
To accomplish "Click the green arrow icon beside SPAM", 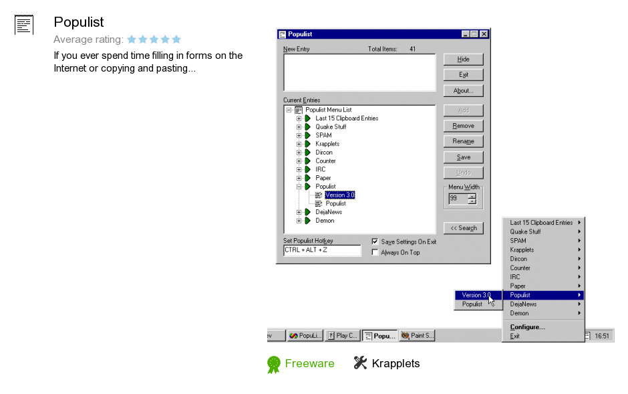I will click(x=307, y=136).
